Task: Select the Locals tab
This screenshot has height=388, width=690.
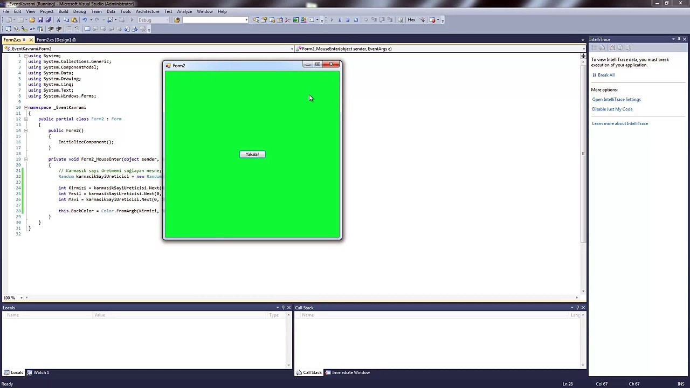Action: (x=13, y=372)
